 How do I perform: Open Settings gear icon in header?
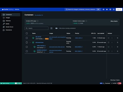[110, 9]
